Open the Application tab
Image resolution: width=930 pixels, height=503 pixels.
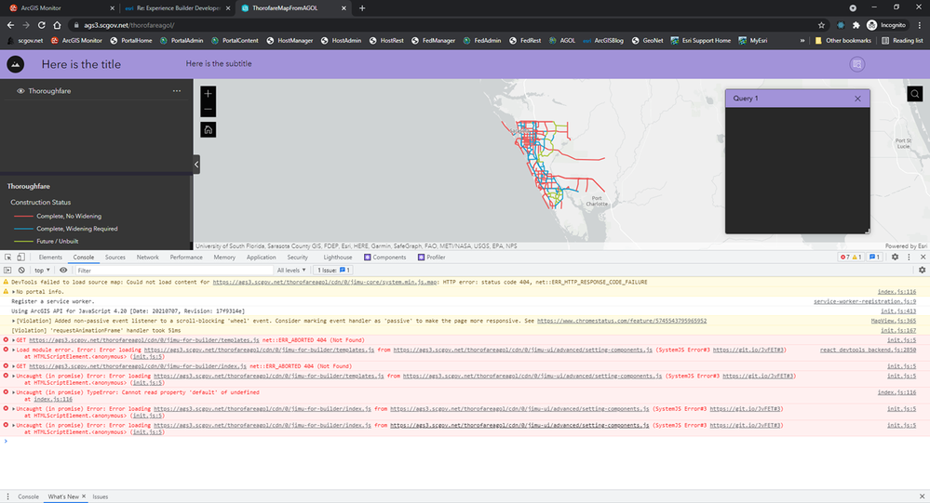261,258
